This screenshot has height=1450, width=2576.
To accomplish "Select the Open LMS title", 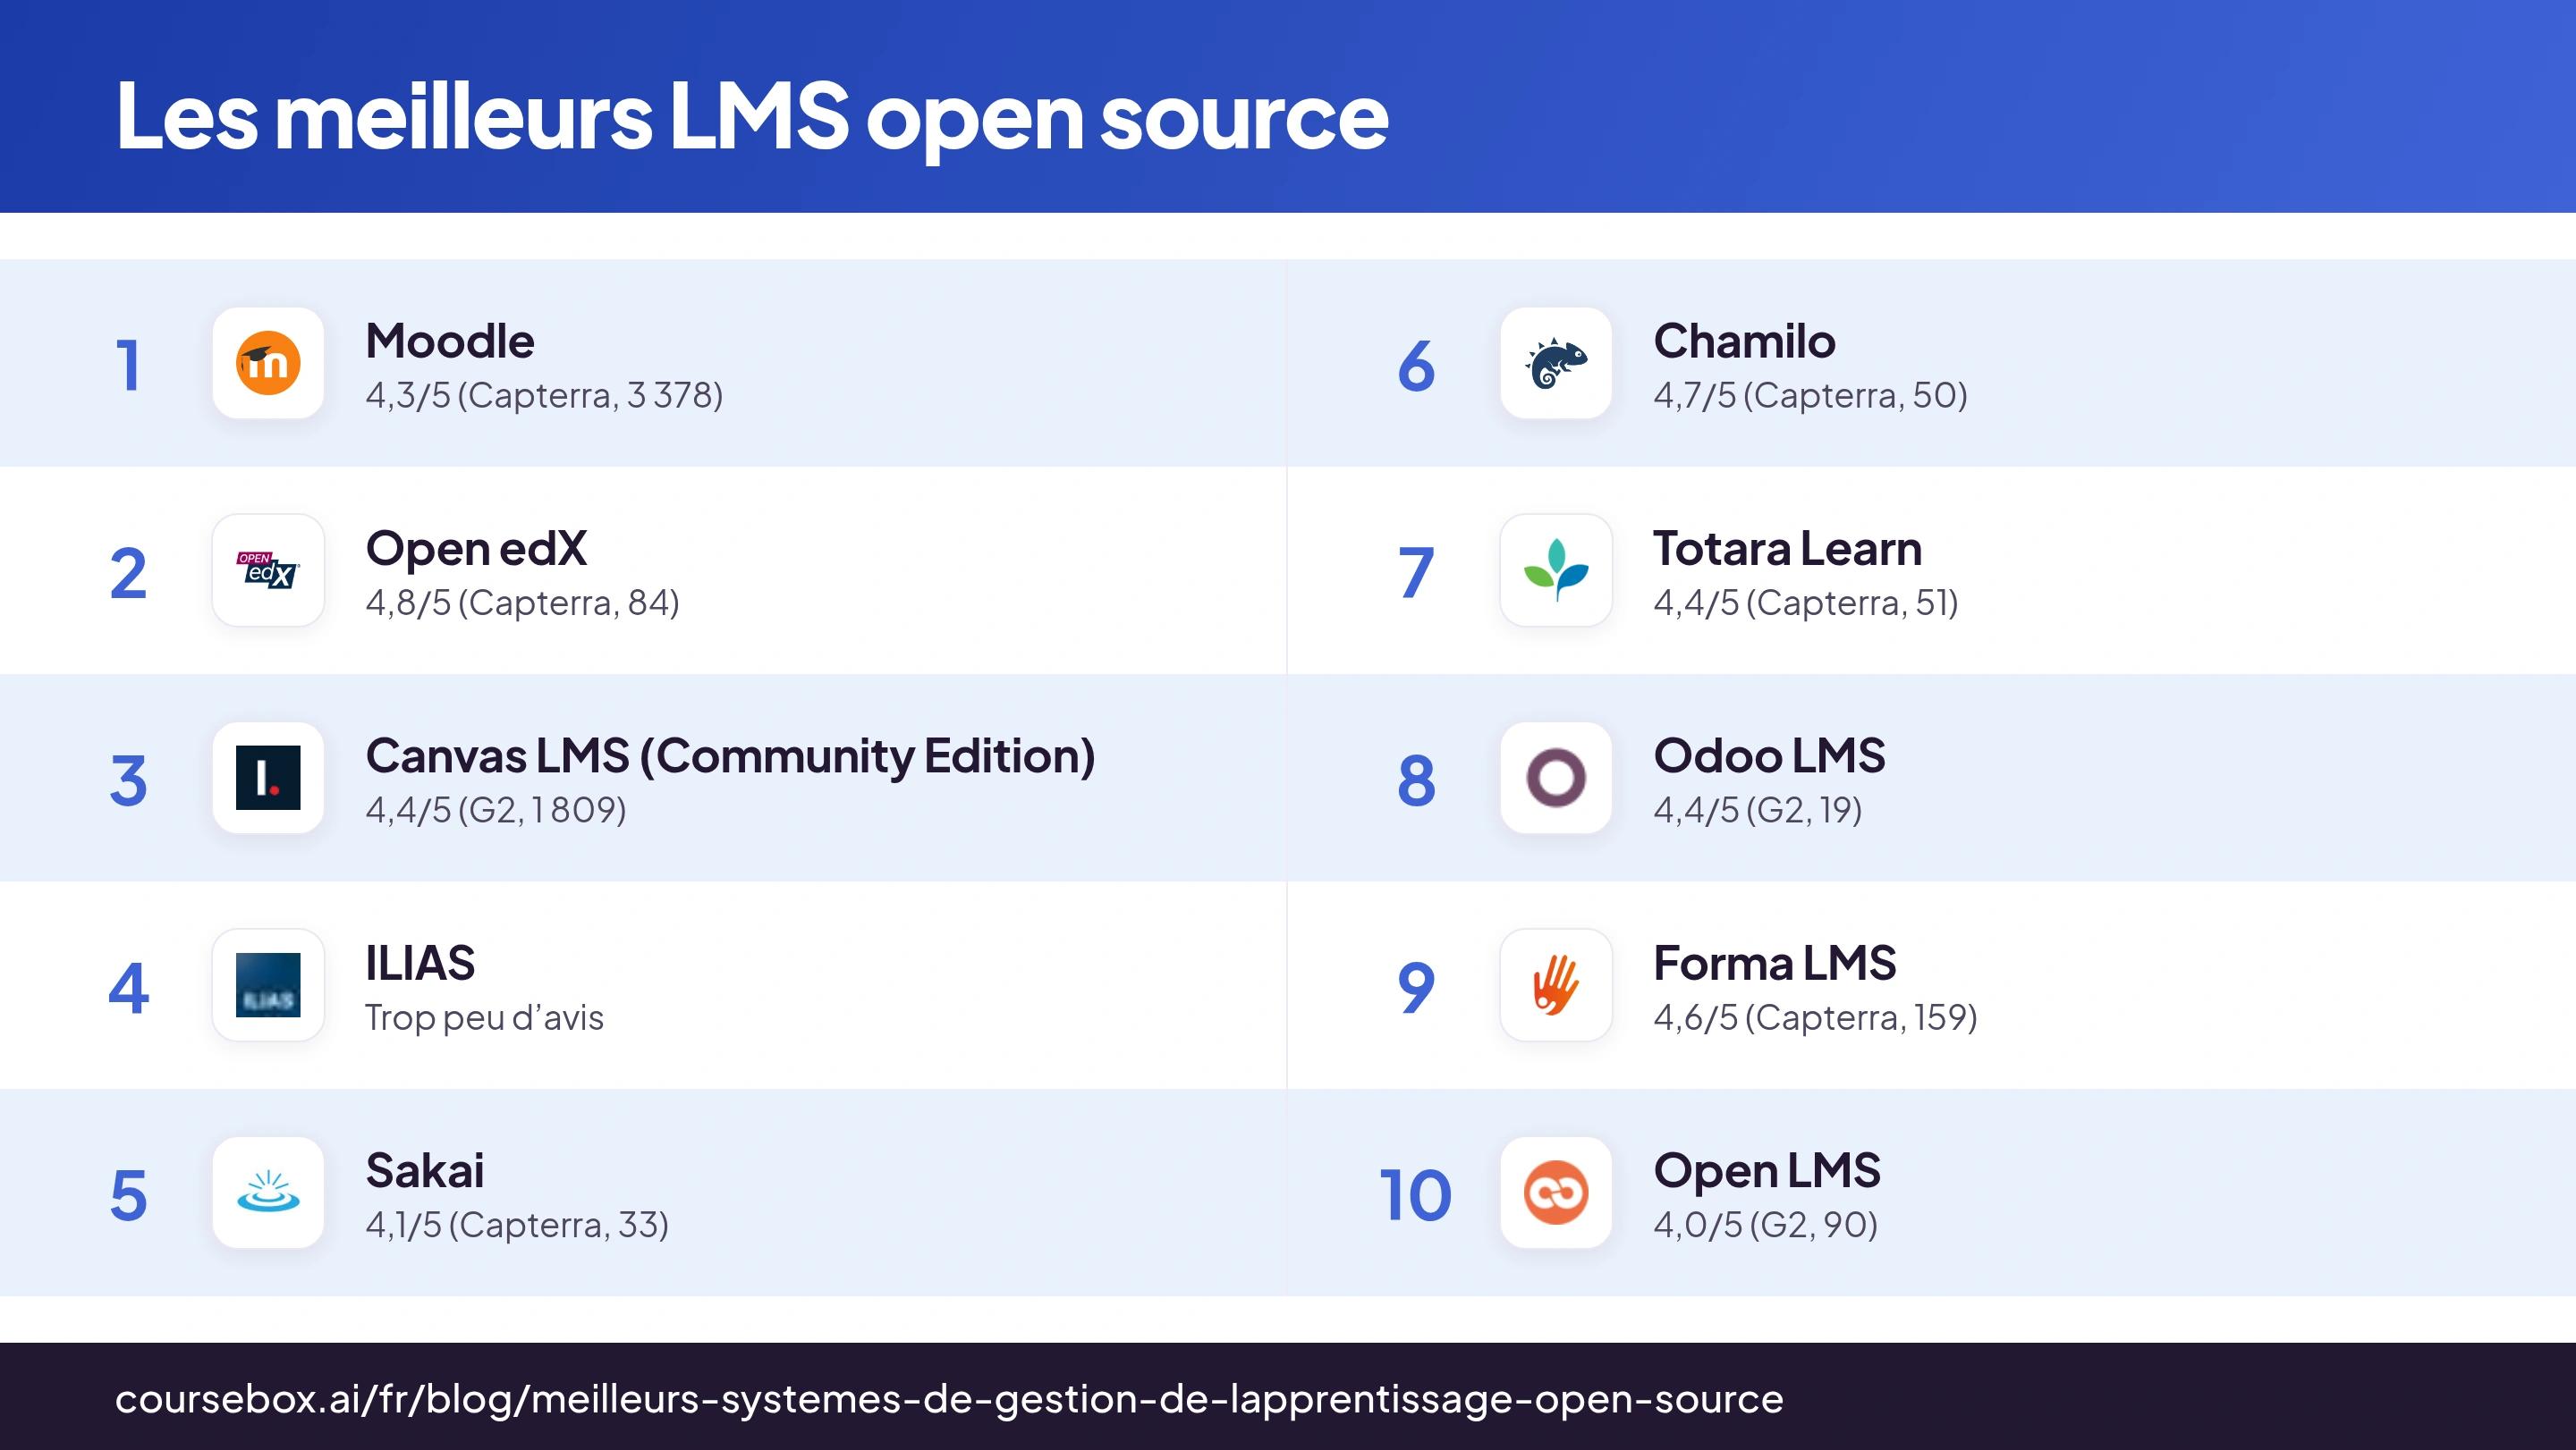I will 1767,1172.
